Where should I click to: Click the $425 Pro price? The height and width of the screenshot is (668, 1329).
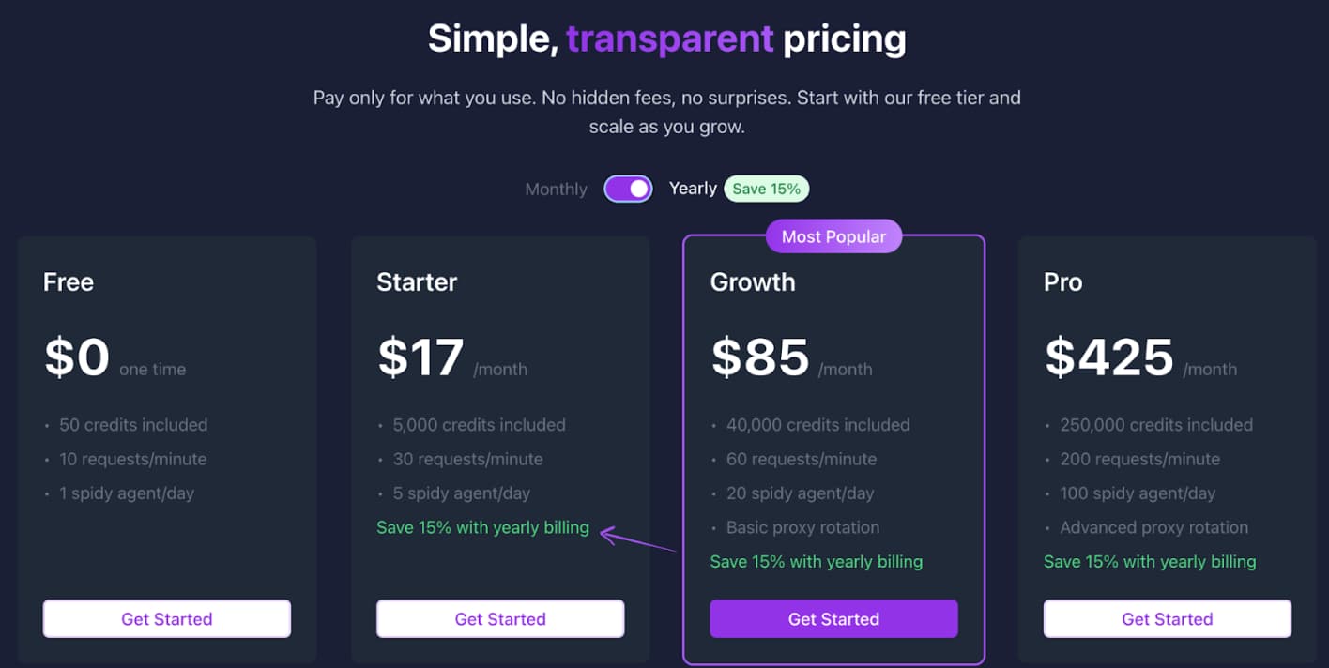click(x=1109, y=357)
